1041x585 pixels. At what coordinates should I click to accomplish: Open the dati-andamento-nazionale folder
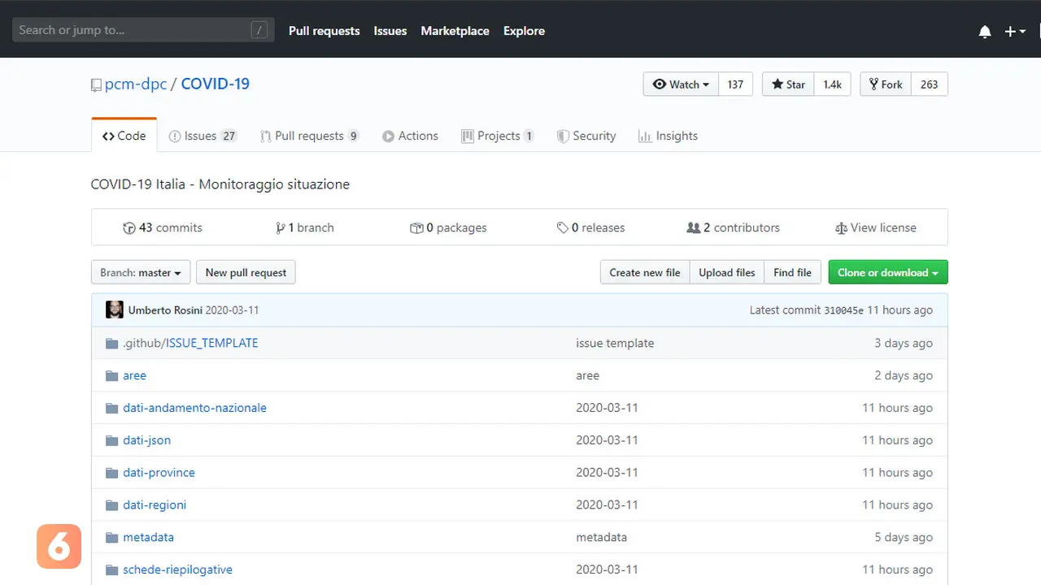pyautogui.click(x=194, y=408)
